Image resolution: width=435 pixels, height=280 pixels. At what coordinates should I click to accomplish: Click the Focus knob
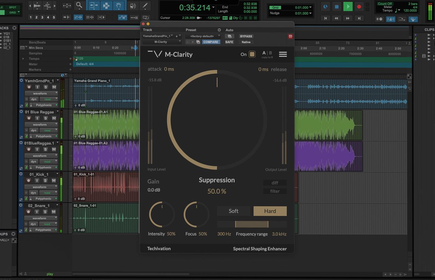[196, 214]
